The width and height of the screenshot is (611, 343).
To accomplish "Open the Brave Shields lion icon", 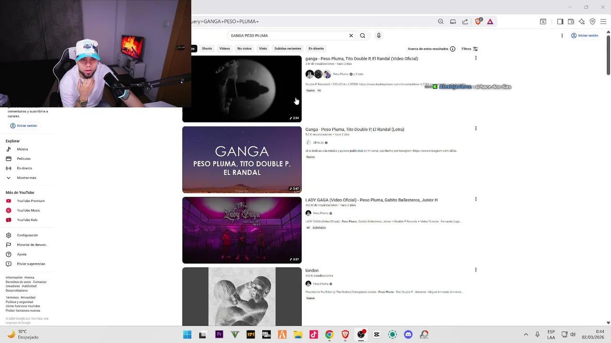I will pyautogui.click(x=478, y=21).
